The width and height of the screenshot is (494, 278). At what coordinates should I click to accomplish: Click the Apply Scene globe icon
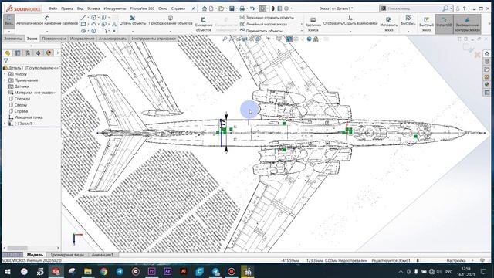pyautogui.click(x=309, y=39)
